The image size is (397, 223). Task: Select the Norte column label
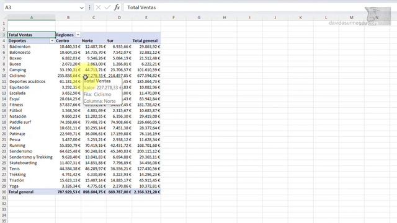pos(87,41)
